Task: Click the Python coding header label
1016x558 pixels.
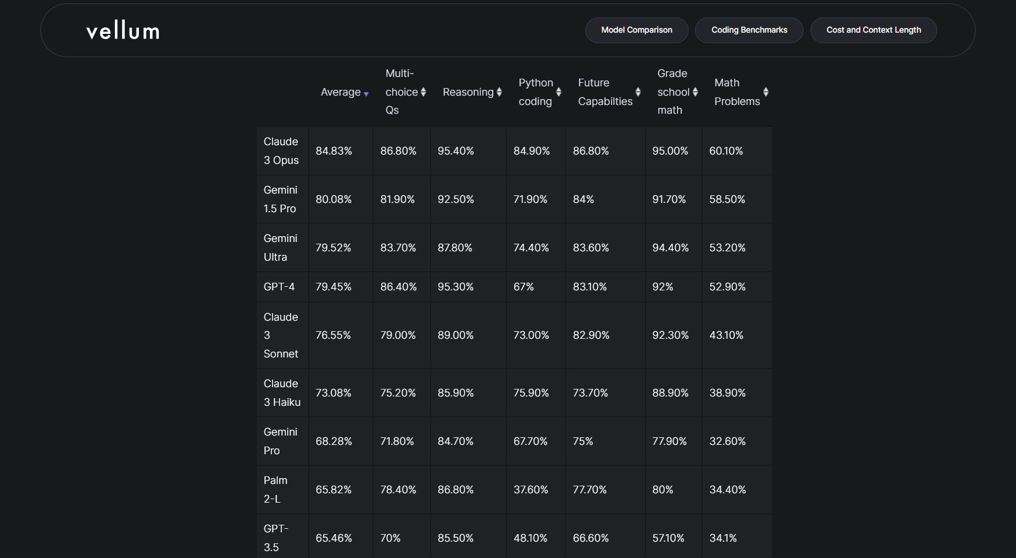Action: 536,92
